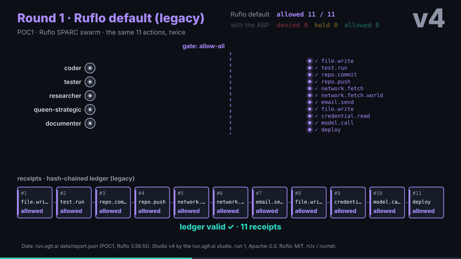Click the dot beside test.run

click(310, 68)
